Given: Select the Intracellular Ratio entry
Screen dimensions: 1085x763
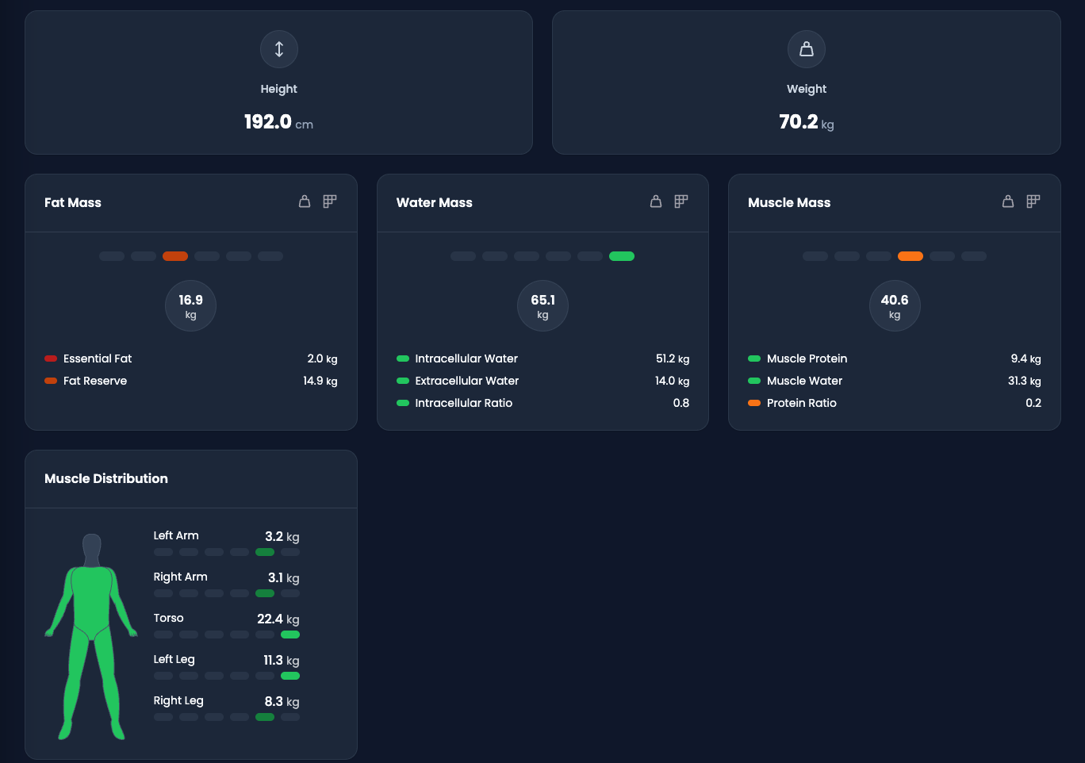Looking at the screenshot, I should [x=463, y=403].
